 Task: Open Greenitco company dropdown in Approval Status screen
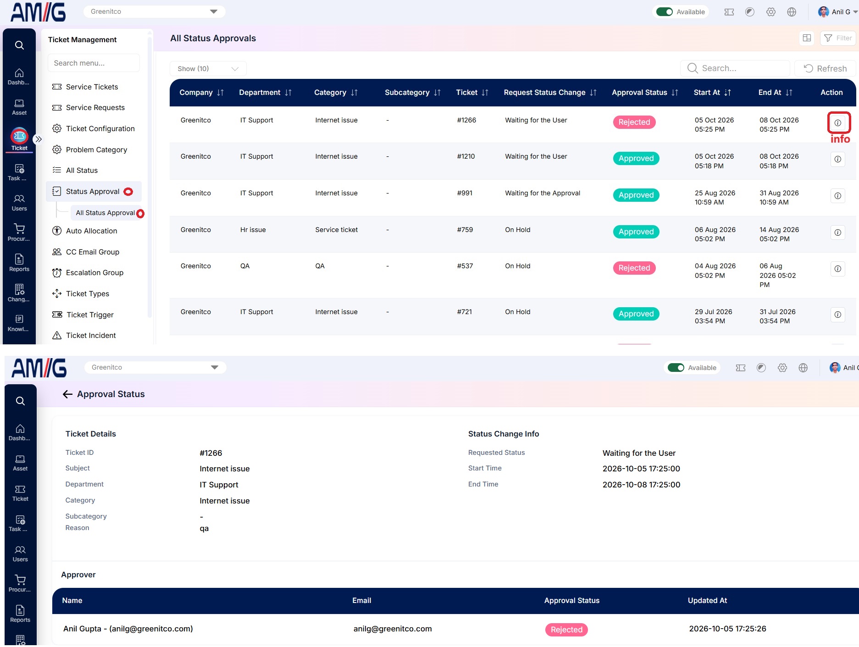(155, 367)
